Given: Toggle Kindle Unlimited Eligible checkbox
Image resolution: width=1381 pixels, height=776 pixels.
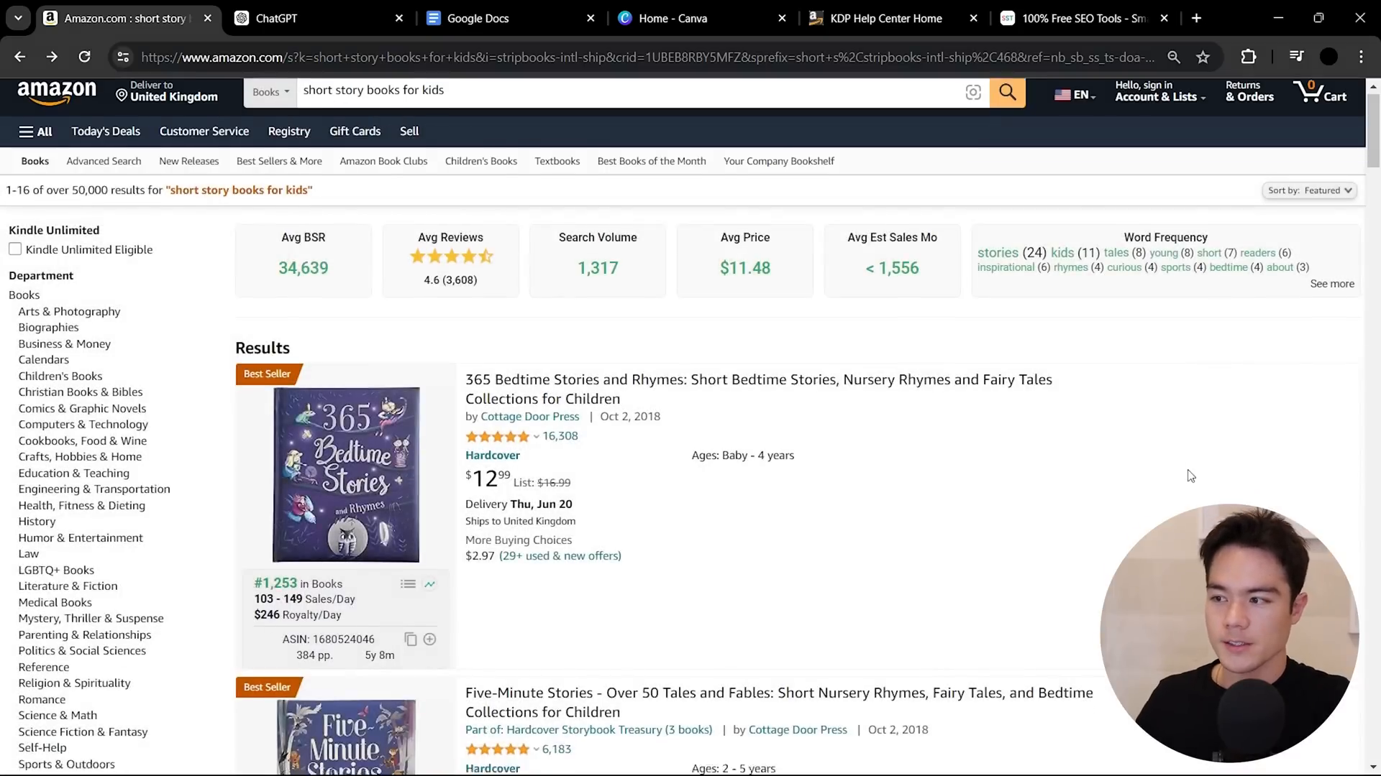Looking at the screenshot, I should [15, 249].
